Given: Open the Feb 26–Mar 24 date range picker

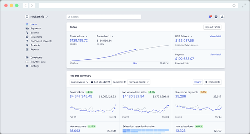Looking at the screenshot, I should click(x=101, y=82).
